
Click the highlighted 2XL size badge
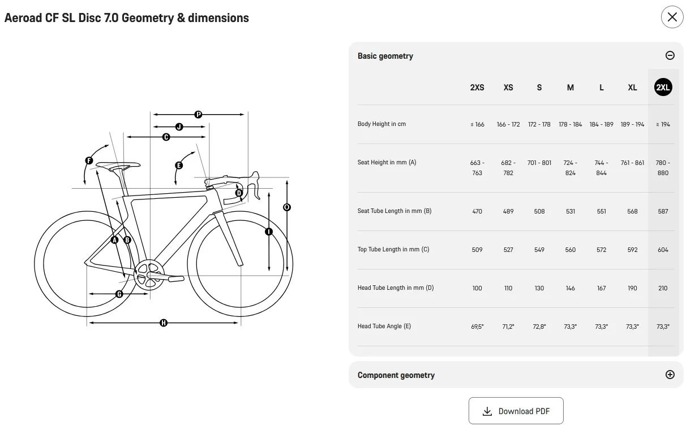[x=663, y=88]
